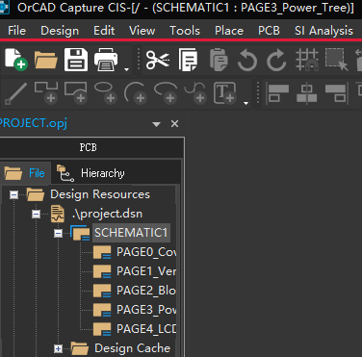The width and height of the screenshot is (362, 357).
Task: Select the SCHEMATIC1 folder
Action: pyautogui.click(x=131, y=233)
